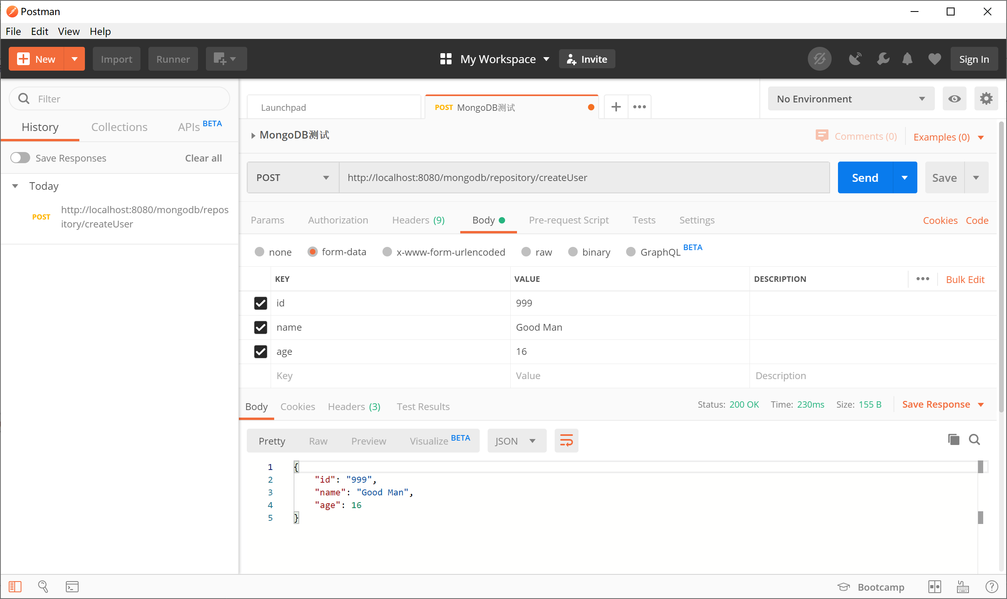Screen dimensions: 1007x599
Task: Switch to the Collections sidebar tab
Action: [119, 127]
